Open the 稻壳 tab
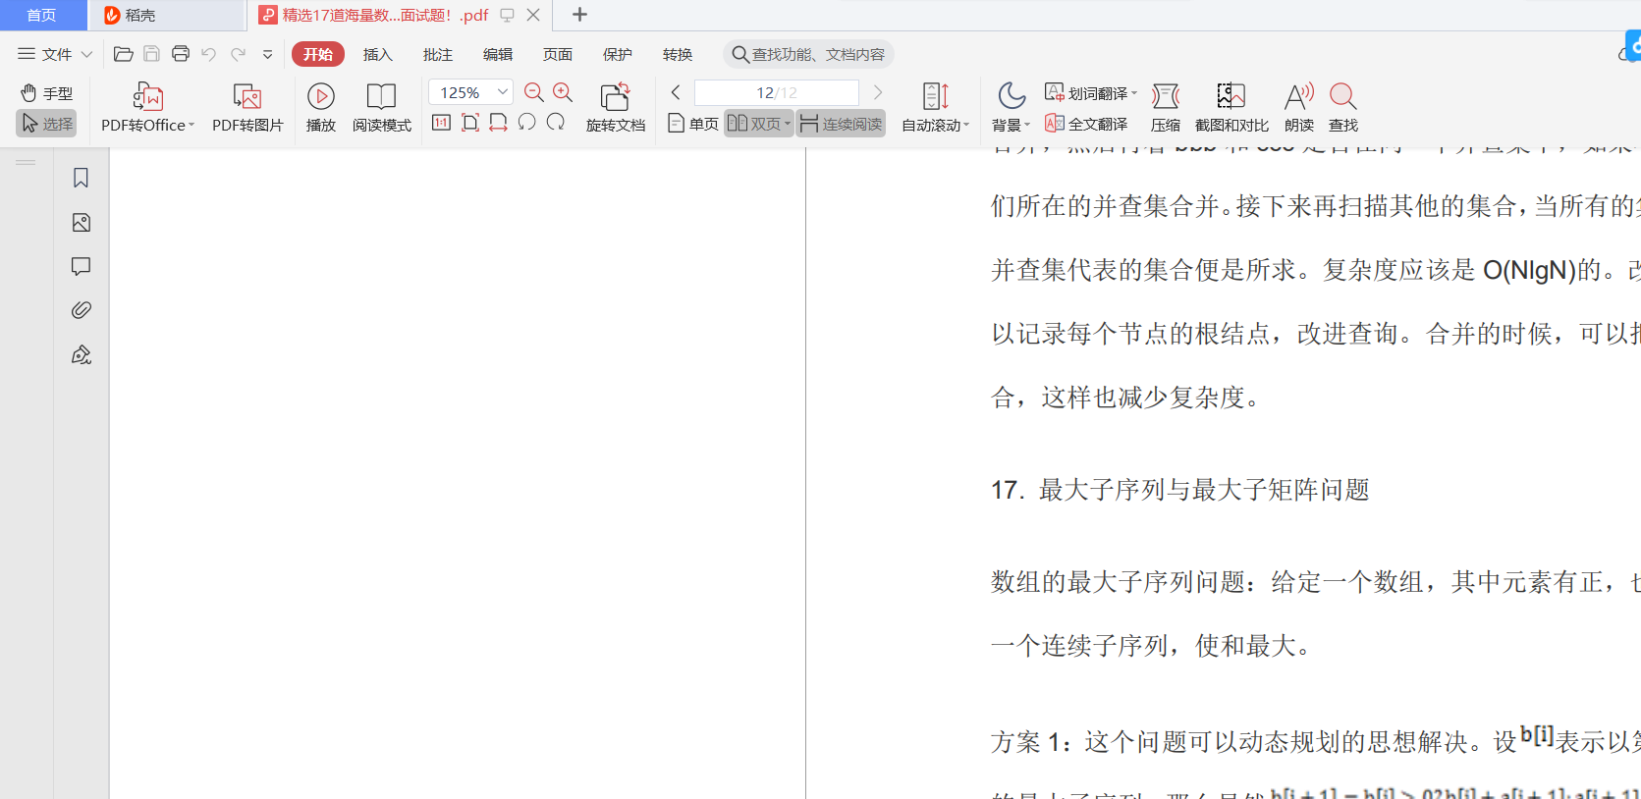The image size is (1641, 799). [x=167, y=15]
